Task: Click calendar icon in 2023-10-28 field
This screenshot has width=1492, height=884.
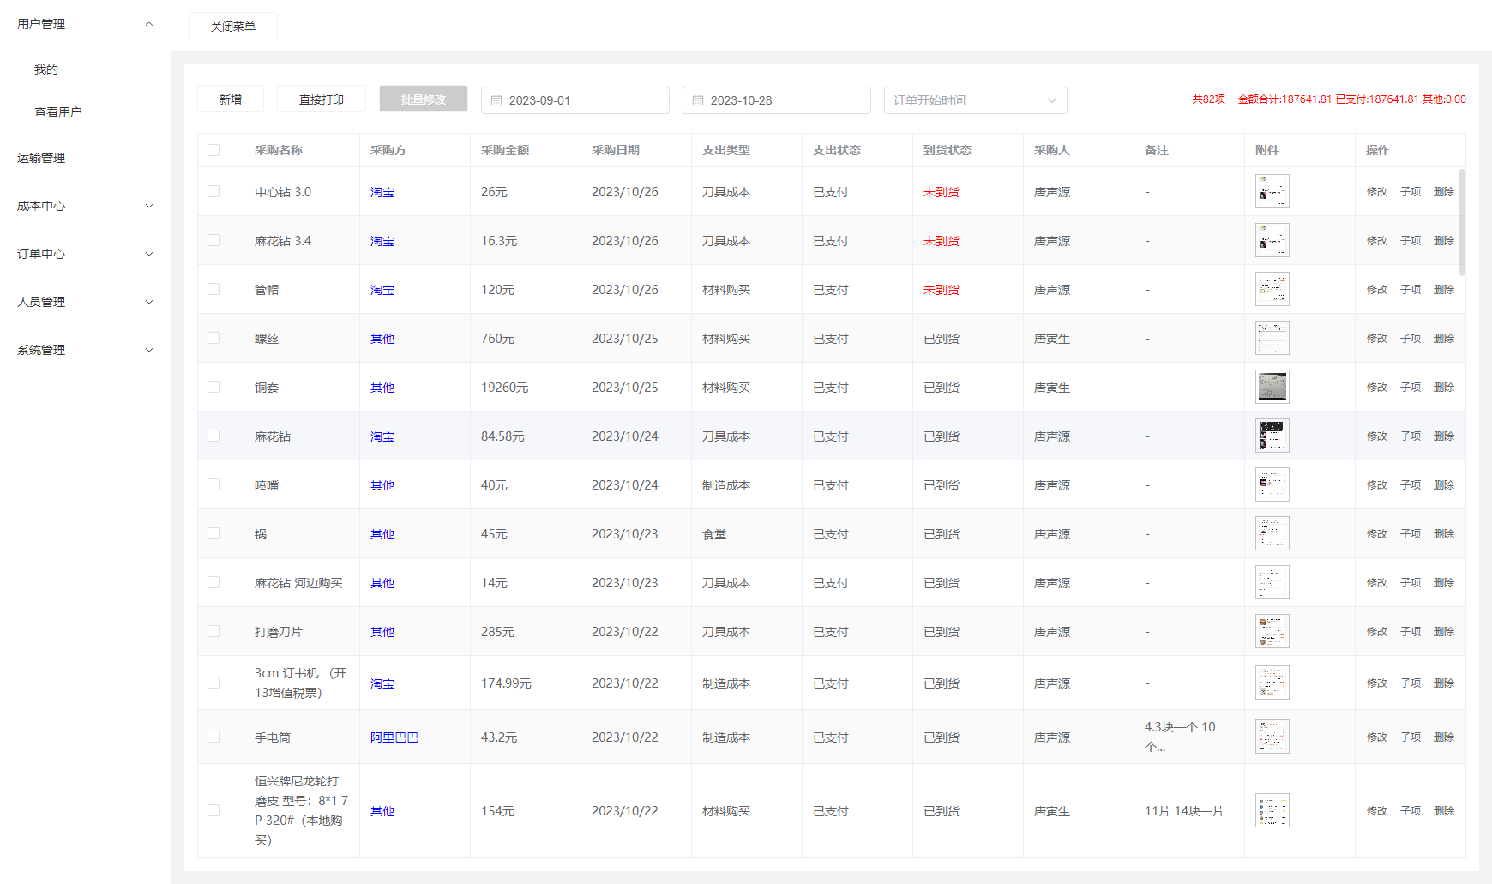Action: coord(698,100)
